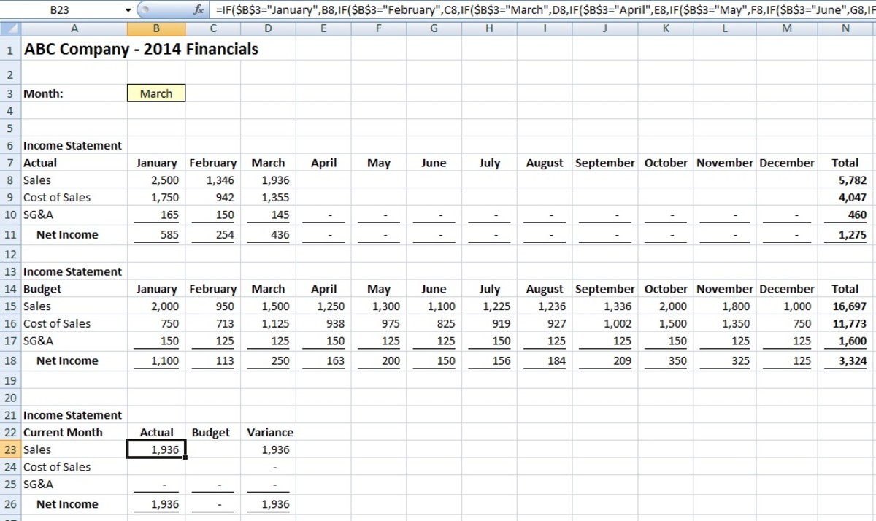Select column B header
Viewport: 876px width, 521px height.
(x=156, y=28)
